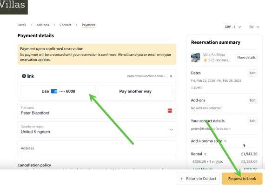Edit the reservation Dates
Image resolution: width=265 pixels, height=187 pixels.
pos(252,73)
